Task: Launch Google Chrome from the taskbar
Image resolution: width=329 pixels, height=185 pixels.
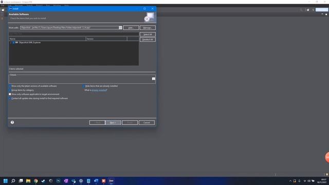Action: coord(36,181)
